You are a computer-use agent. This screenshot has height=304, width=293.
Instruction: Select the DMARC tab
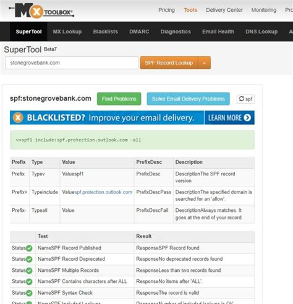click(139, 32)
